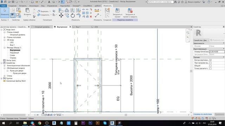Click the horizontal scrollbar thumb of the drawing view
Image resolution: width=225 pixels, height=126 pixels.
pyautogui.click(x=126, y=115)
